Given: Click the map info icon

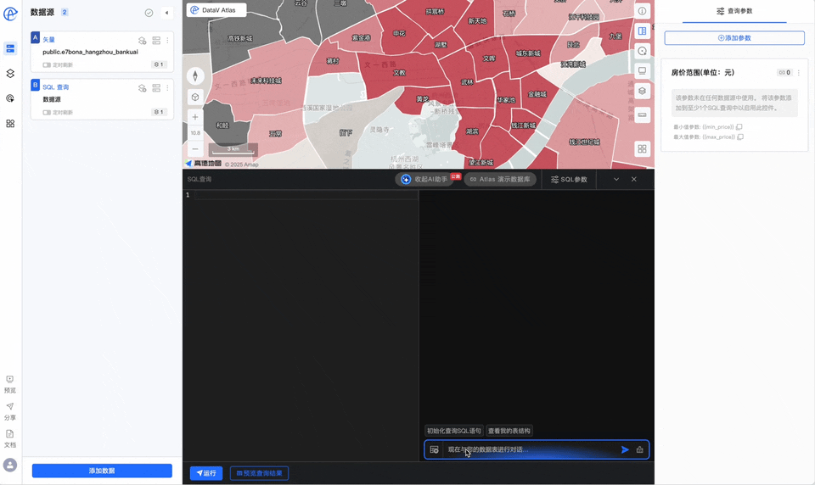Looking at the screenshot, I should [x=643, y=11].
